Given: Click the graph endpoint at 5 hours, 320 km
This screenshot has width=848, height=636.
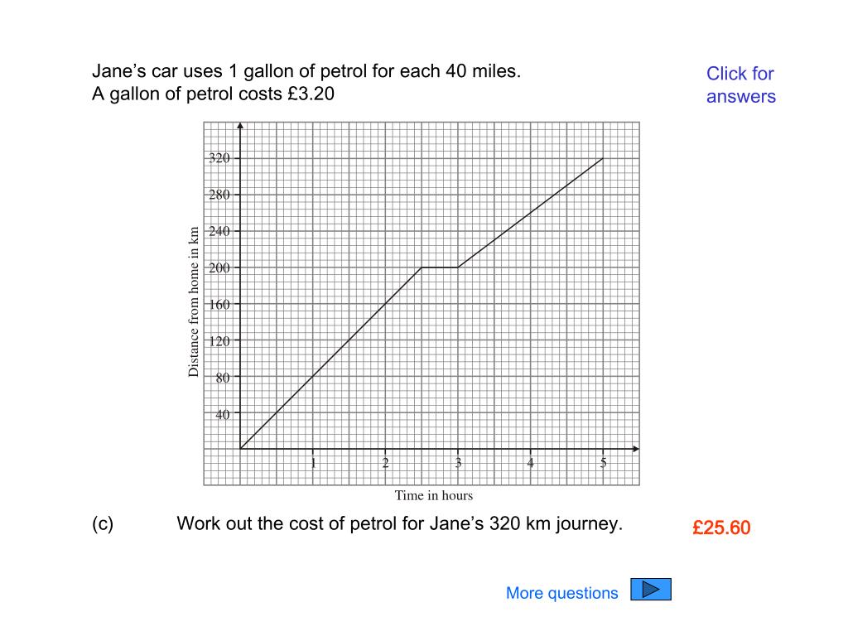Looking at the screenshot, I should 603,158.
